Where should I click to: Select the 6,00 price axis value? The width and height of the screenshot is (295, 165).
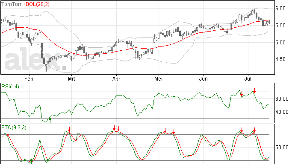280,9
